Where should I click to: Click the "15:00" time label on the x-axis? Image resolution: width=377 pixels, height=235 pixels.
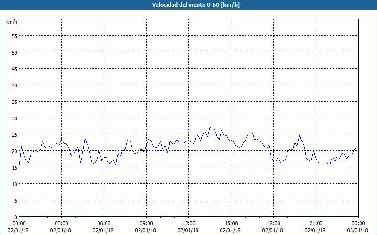231,224
